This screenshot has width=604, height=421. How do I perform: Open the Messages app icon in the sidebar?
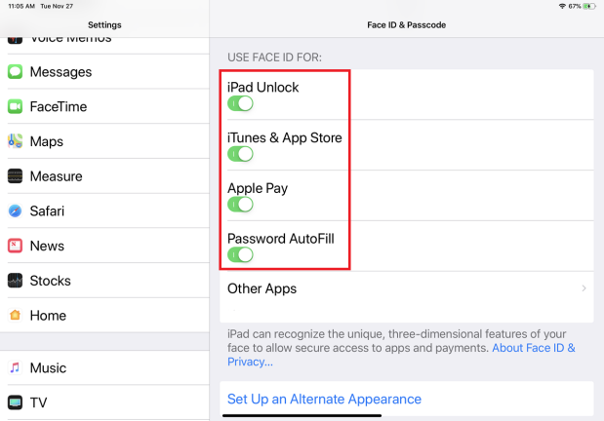(15, 71)
